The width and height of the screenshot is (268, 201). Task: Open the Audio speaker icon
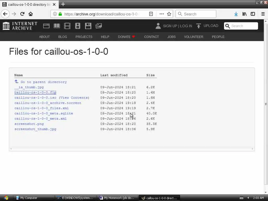[x=77, y=26]
